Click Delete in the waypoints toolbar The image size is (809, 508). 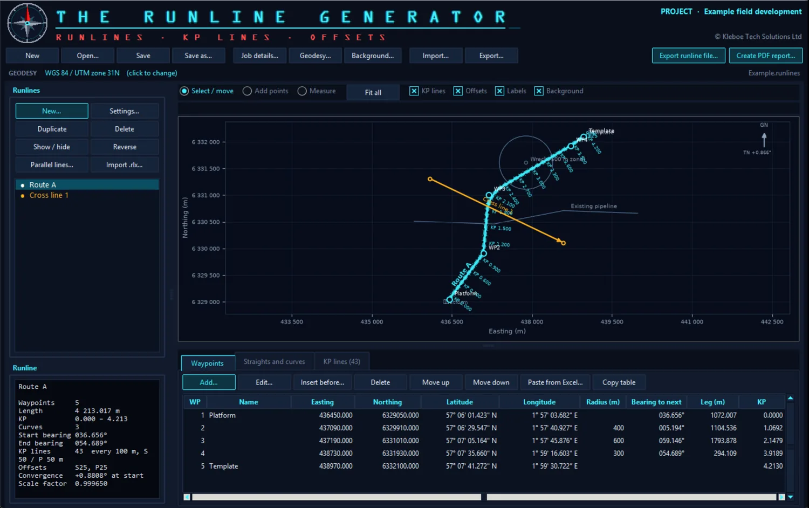point(380,382)
